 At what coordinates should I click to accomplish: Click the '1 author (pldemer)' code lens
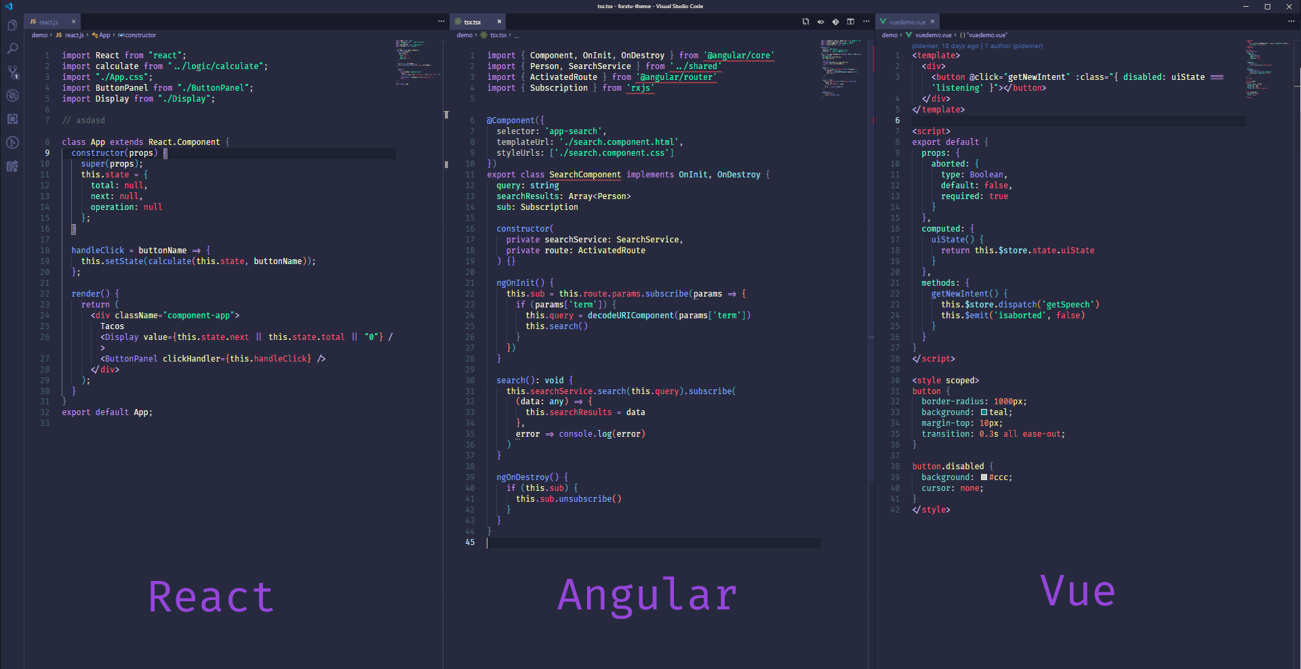click(x=1014, y=46)
